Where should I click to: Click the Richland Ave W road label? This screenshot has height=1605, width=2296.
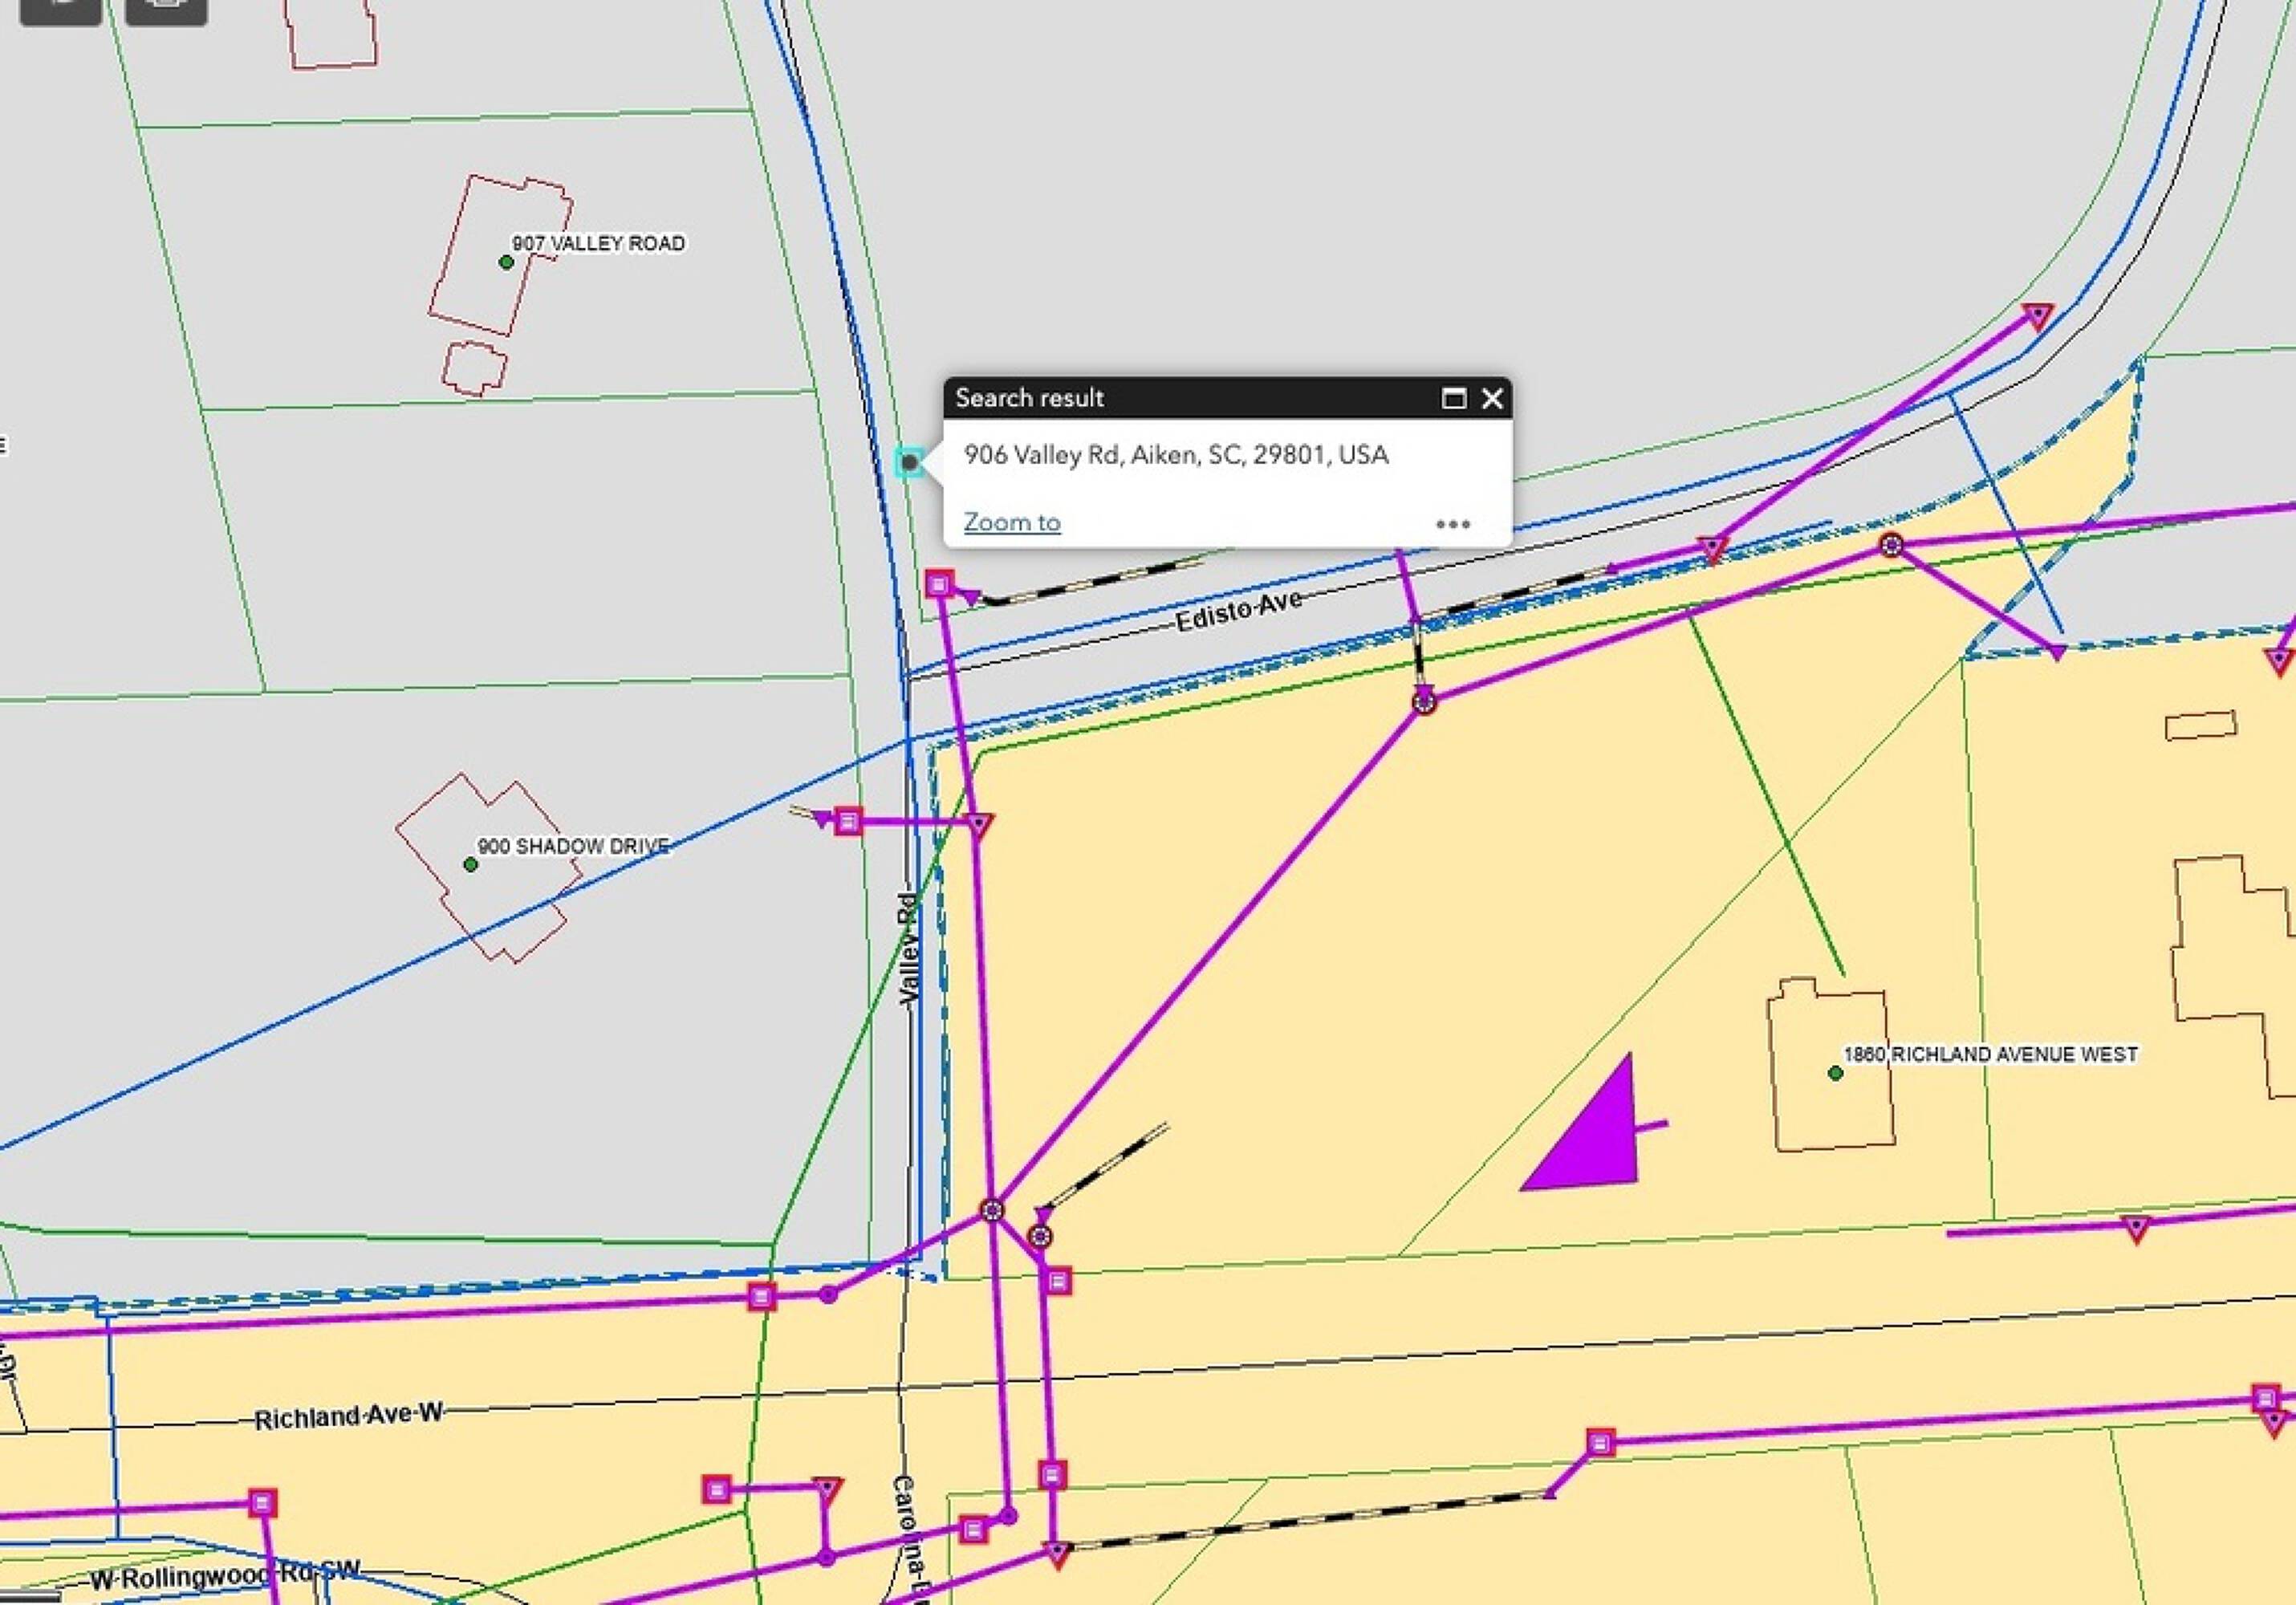pos(348,1416)
